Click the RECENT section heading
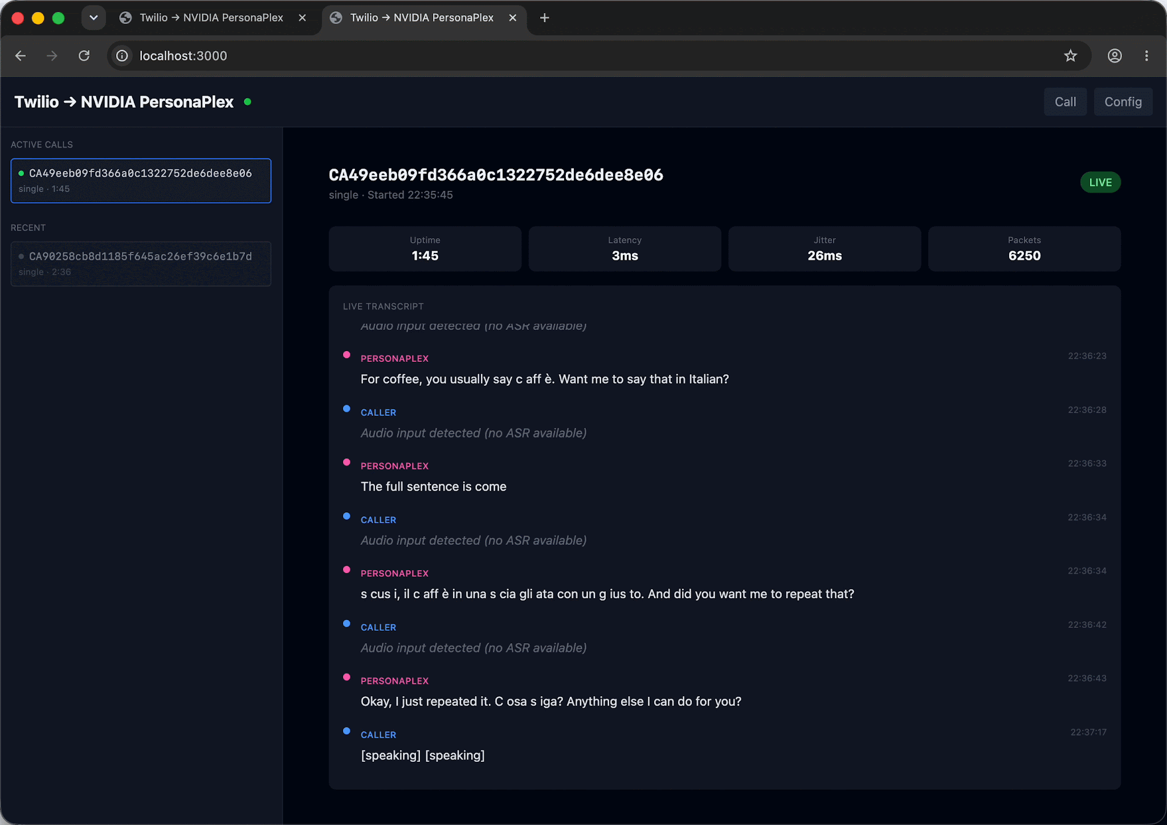The width and height of the screenshot is (1167, 825). point(28,228)
